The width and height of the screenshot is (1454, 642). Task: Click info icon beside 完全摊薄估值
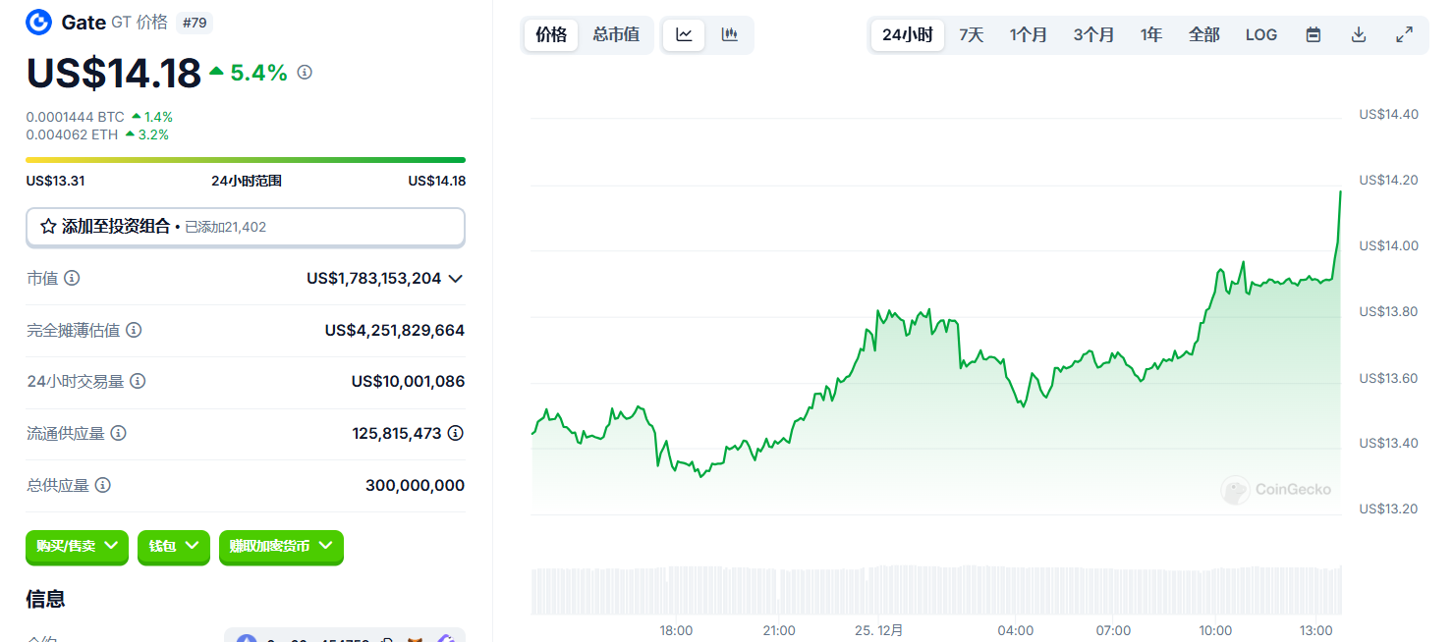(134, 330)
